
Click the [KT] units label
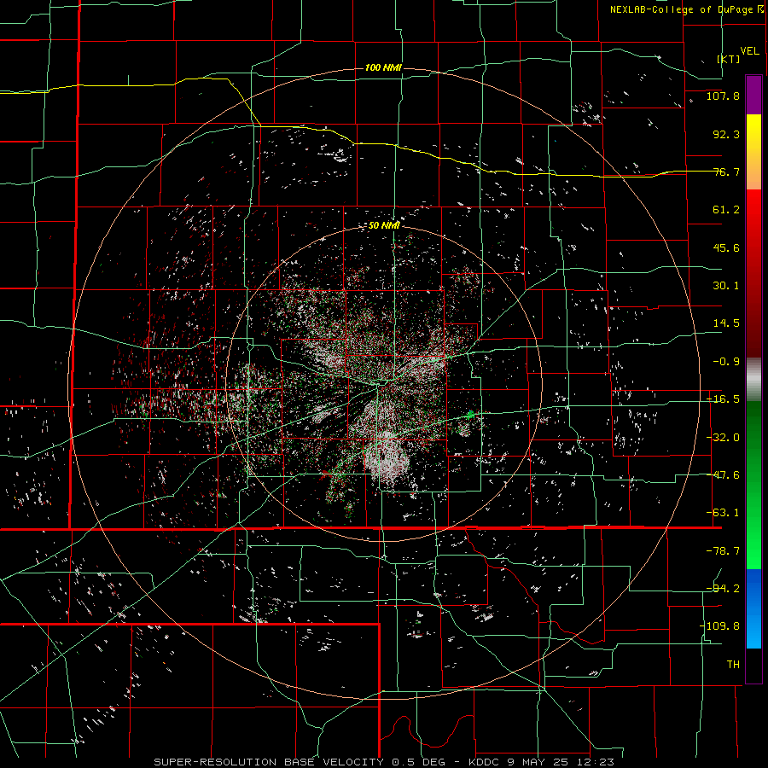coord(729,59)
